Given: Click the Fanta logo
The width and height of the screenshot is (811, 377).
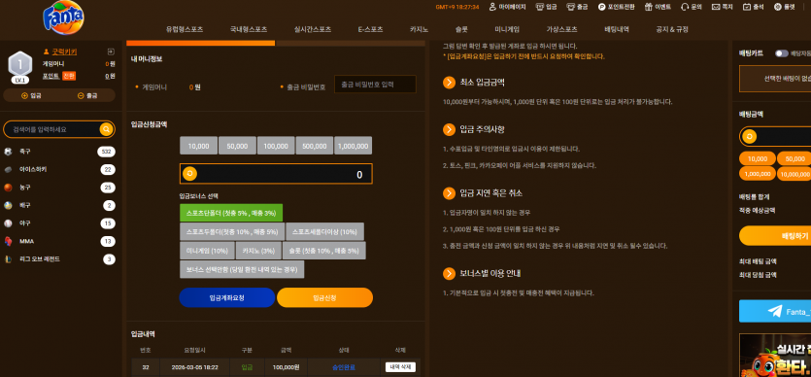Looking at the screenshot, I should [x=63, y=18].
